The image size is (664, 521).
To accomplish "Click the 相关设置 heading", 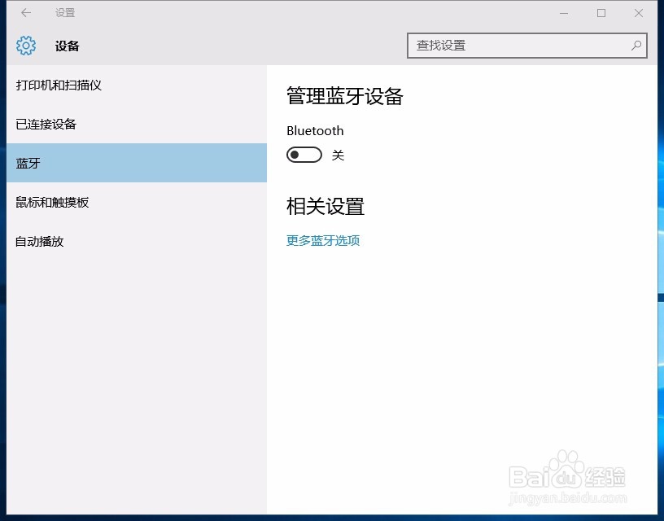I will point(325,206).
